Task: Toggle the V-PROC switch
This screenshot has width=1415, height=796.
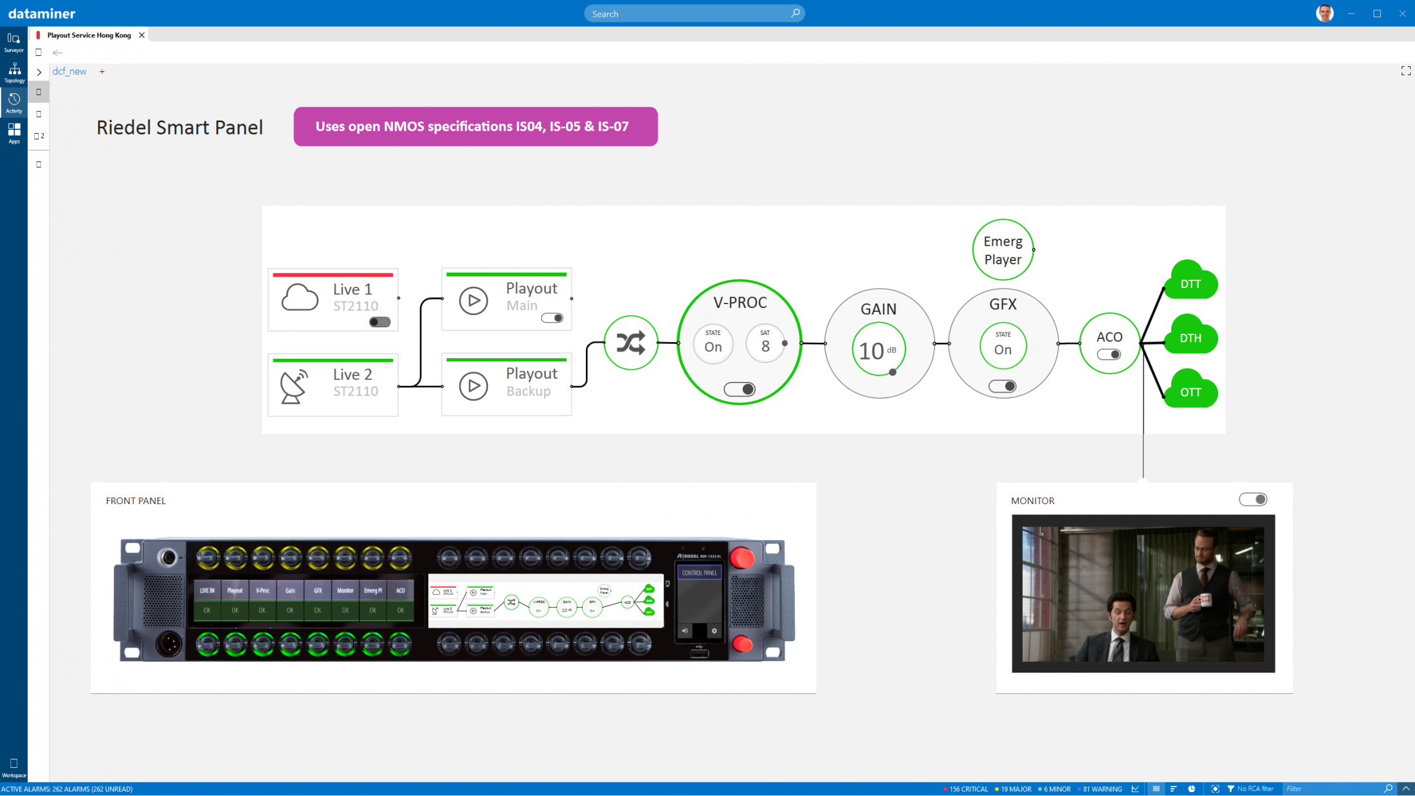Action: (x=740, y=389)
